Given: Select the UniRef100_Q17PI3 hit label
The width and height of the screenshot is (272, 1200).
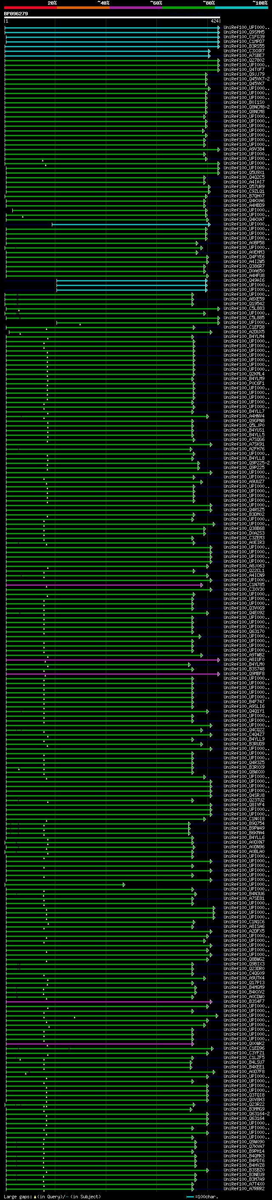Looking at the screenshot, I should pyautogui.click(x=244, y=983).
